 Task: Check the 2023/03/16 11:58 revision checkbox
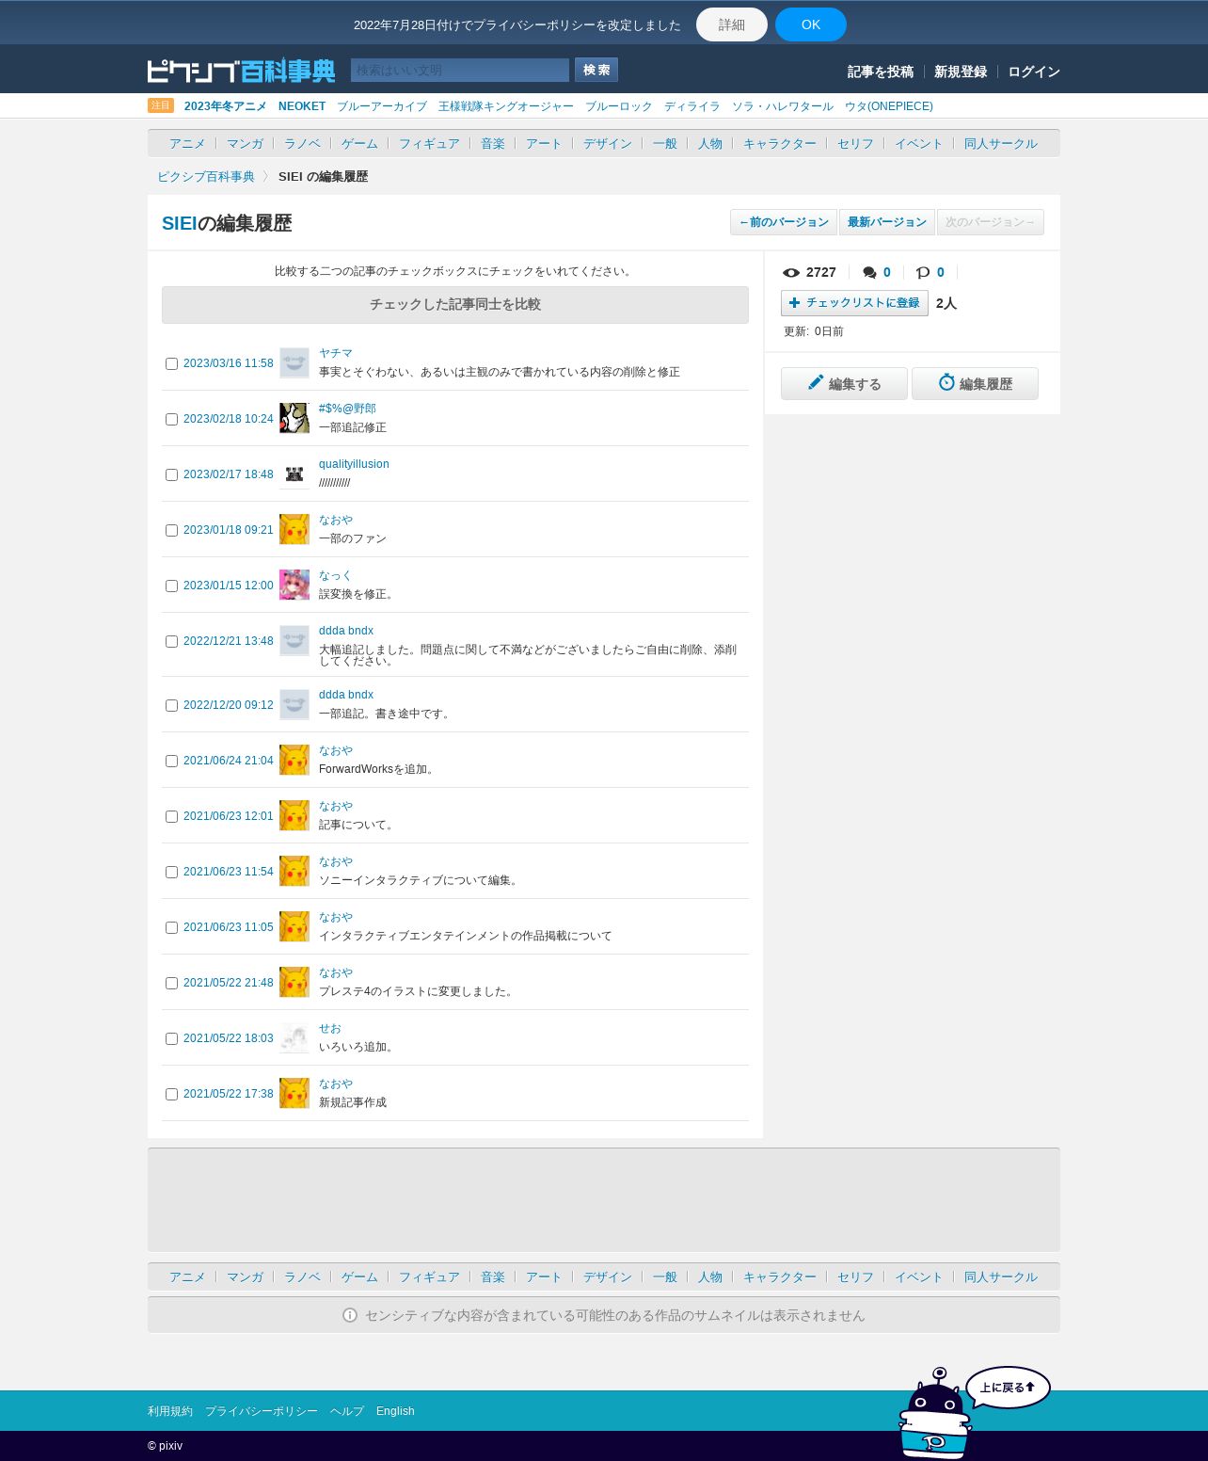(171, 364)
